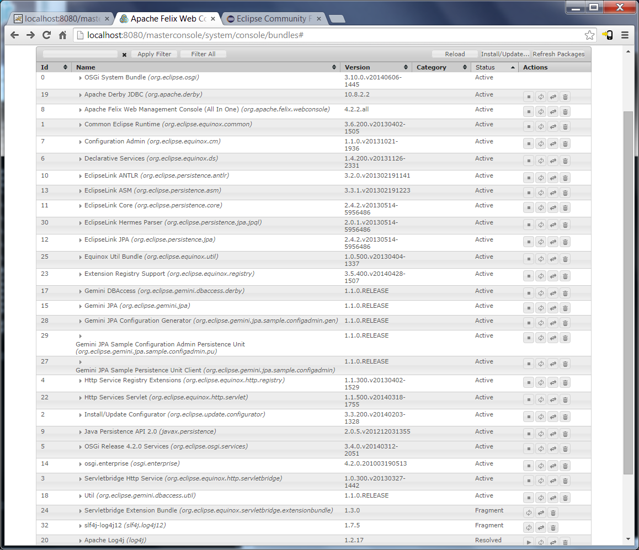
Task: Stop the Java Persistence API 2.0 bundle
Action: 529,434
